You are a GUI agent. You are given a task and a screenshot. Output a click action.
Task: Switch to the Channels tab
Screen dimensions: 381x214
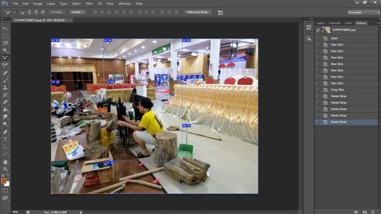click(335, 23)
